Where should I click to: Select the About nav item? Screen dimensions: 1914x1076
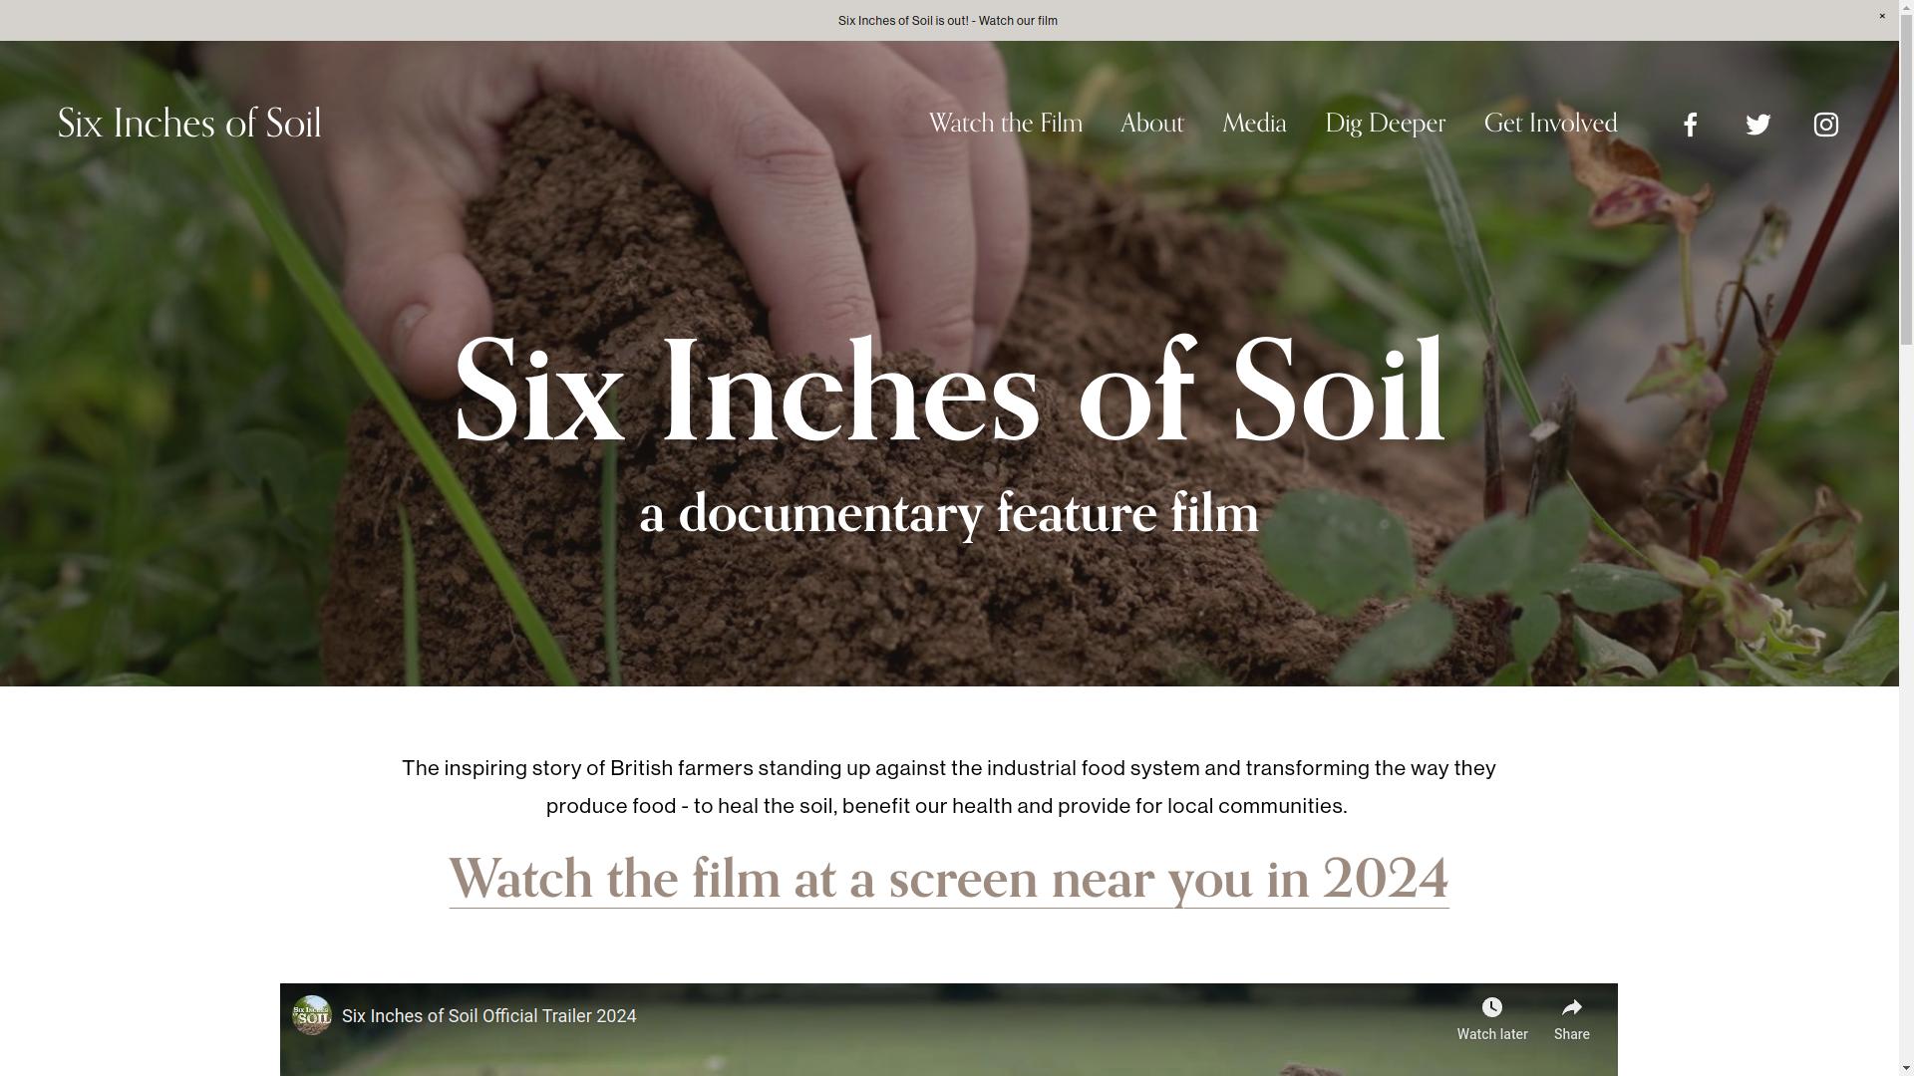click(1151, 124)
